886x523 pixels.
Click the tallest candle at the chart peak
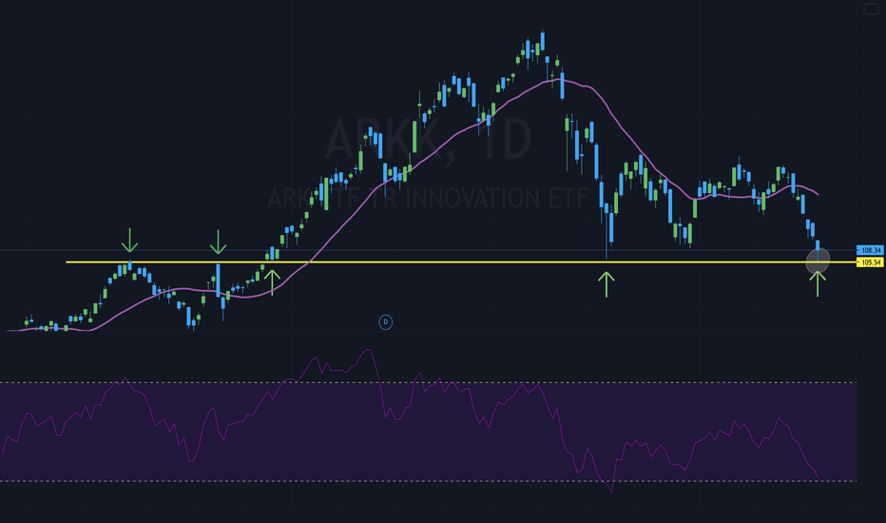point(543,41)
